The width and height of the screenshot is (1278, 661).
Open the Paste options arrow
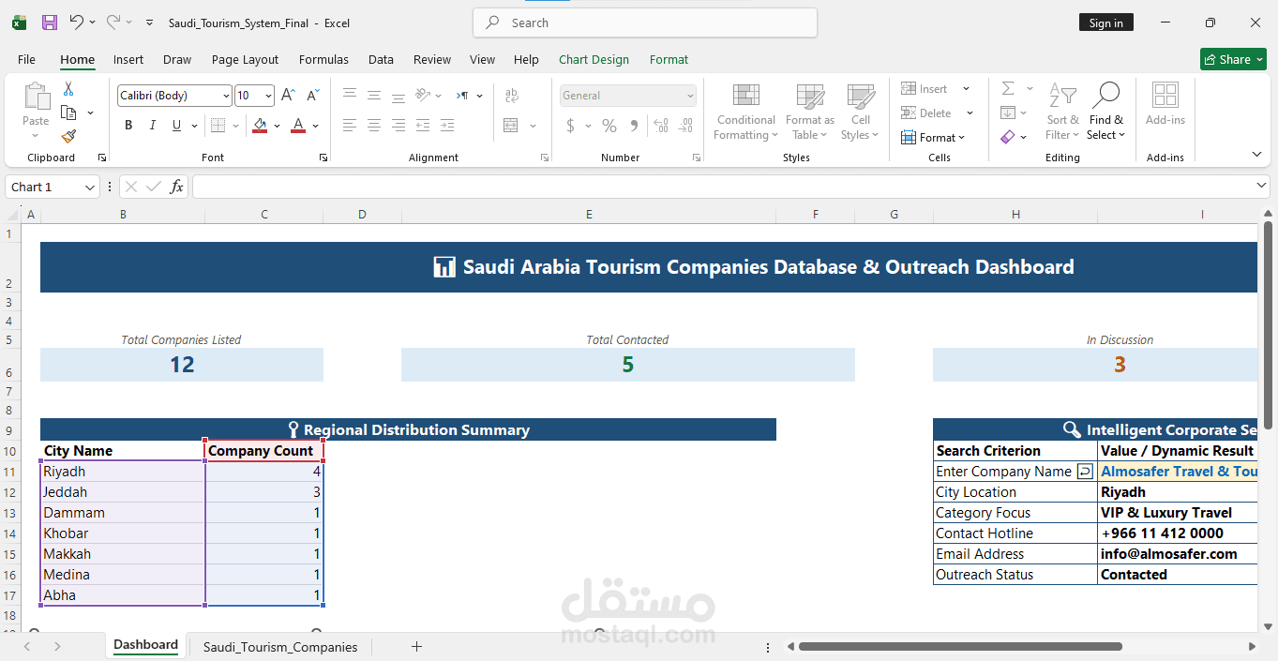click(x=36, y=136)
